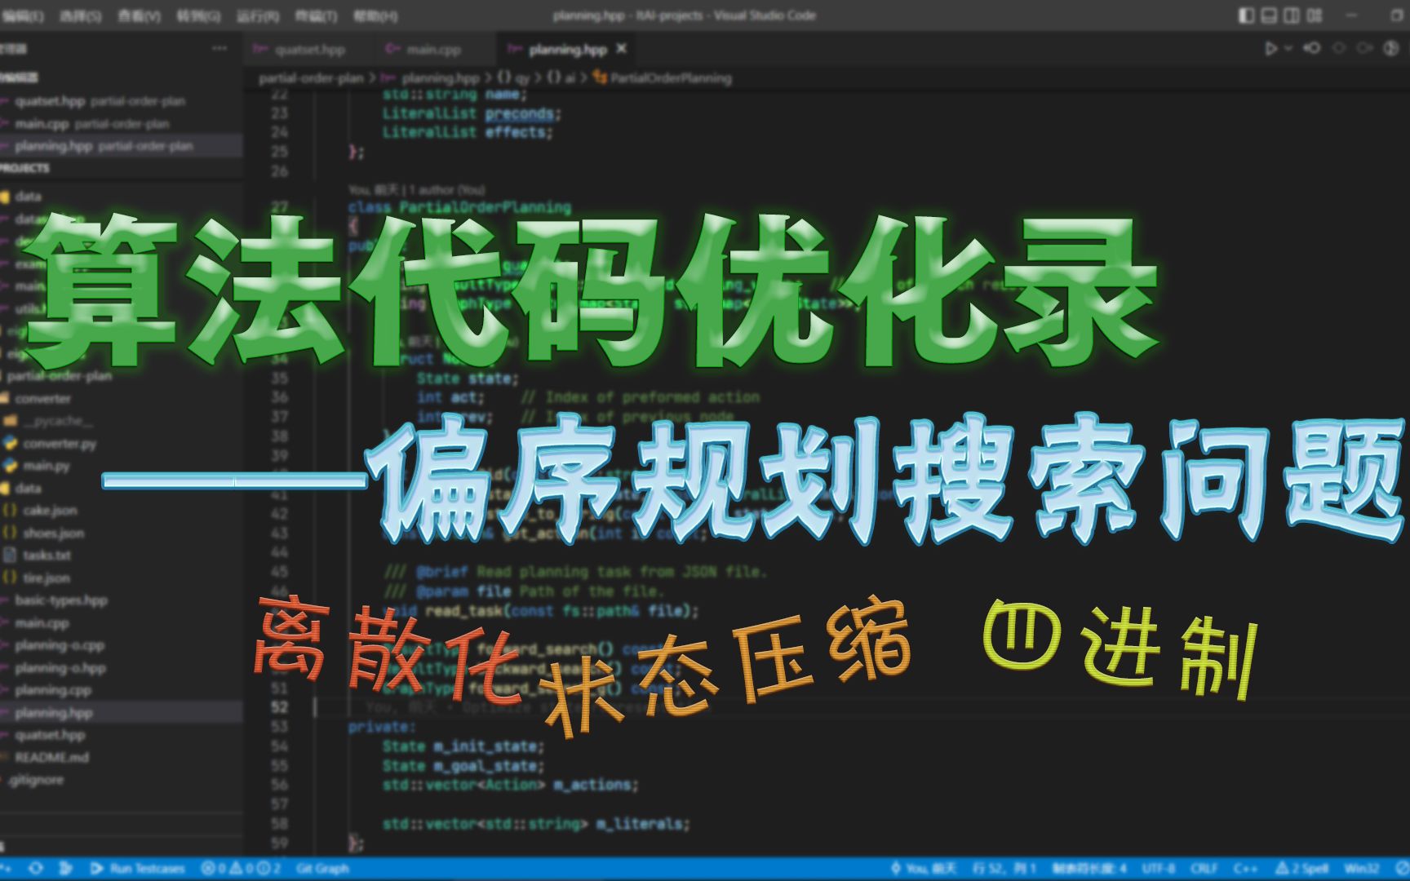Click the Run Testcases status bar button
Screen dimensions: 1410x881
point(138,869)
